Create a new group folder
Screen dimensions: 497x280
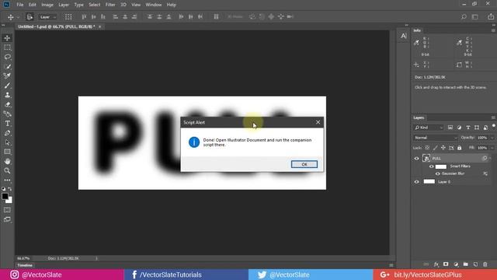pos(465,264)
